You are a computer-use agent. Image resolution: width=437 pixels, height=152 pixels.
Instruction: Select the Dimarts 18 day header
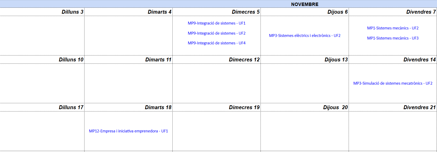[x=158, y=107]
